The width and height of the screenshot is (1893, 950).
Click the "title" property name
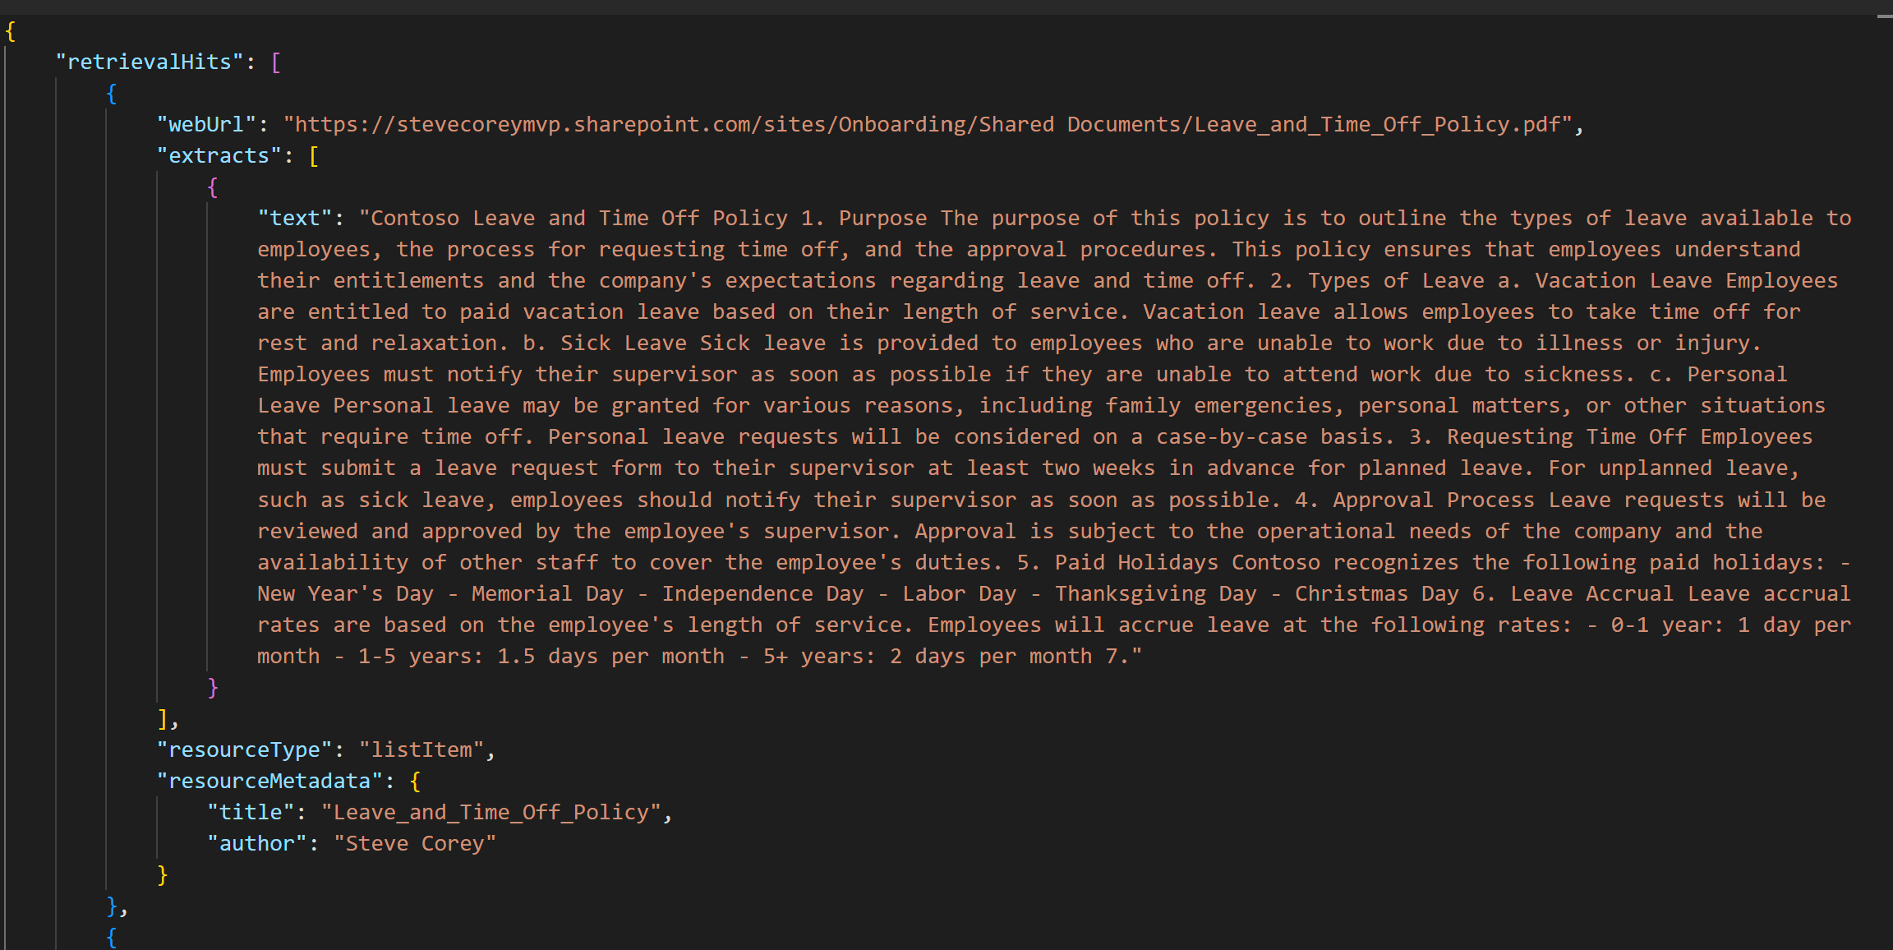coord(251,812)
